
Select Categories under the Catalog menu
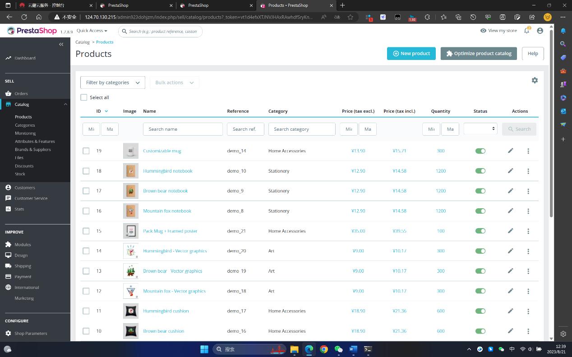click(x=25, y=125)
